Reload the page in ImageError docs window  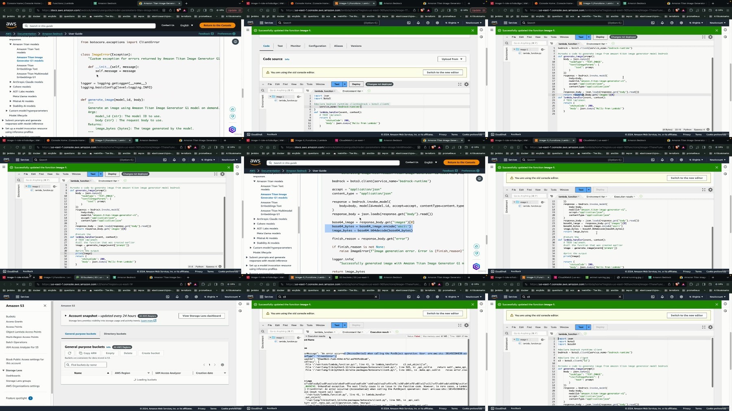17,10
